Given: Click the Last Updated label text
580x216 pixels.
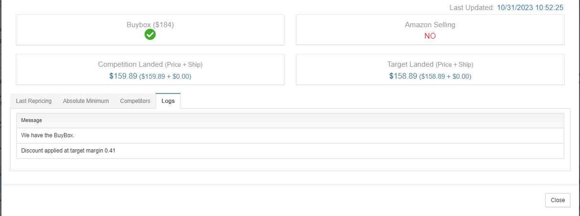Looking at the screenshot, I should pos(472,8).
